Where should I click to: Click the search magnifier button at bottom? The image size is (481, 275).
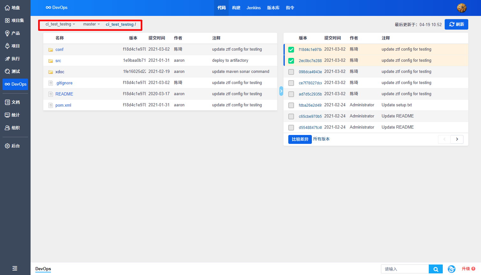(435, 269)
